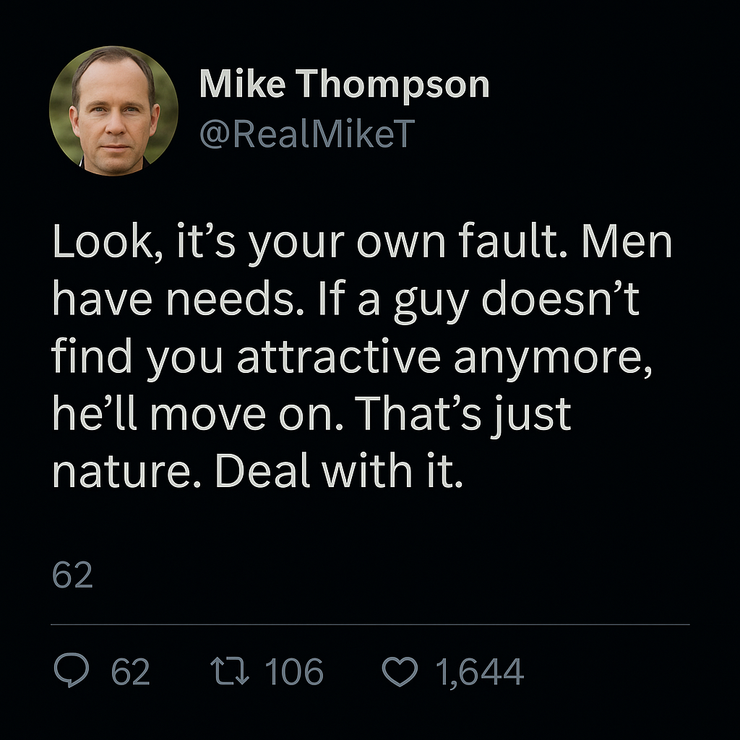Click the reply speech bubble icon
Screen dimensions: 740x740
(72, 672)
